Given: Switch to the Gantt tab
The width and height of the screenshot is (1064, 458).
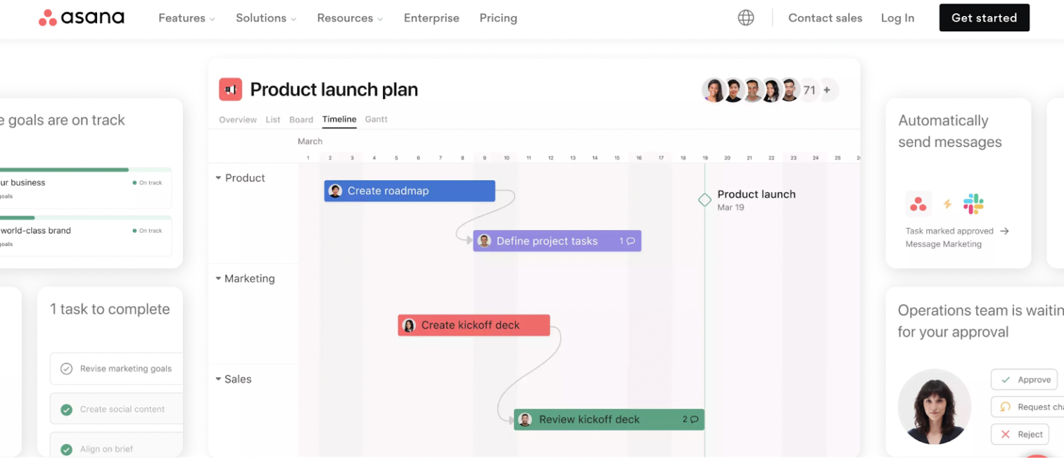Looking at the screenshot, I should (x=376, y=119).
